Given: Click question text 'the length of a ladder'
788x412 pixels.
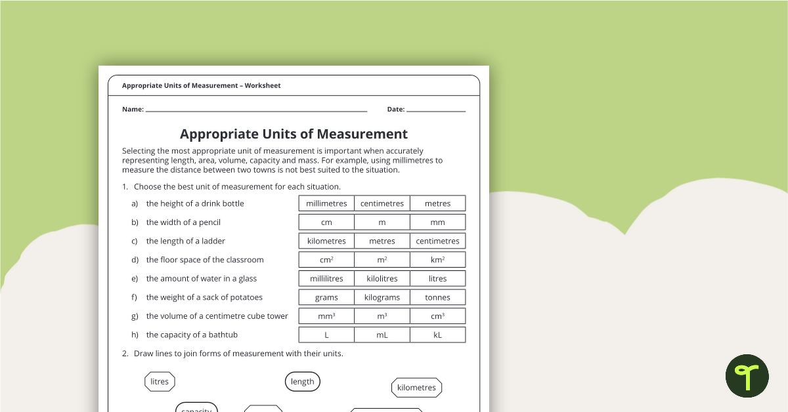Looking at the screenshot, I should click(186, 241).
